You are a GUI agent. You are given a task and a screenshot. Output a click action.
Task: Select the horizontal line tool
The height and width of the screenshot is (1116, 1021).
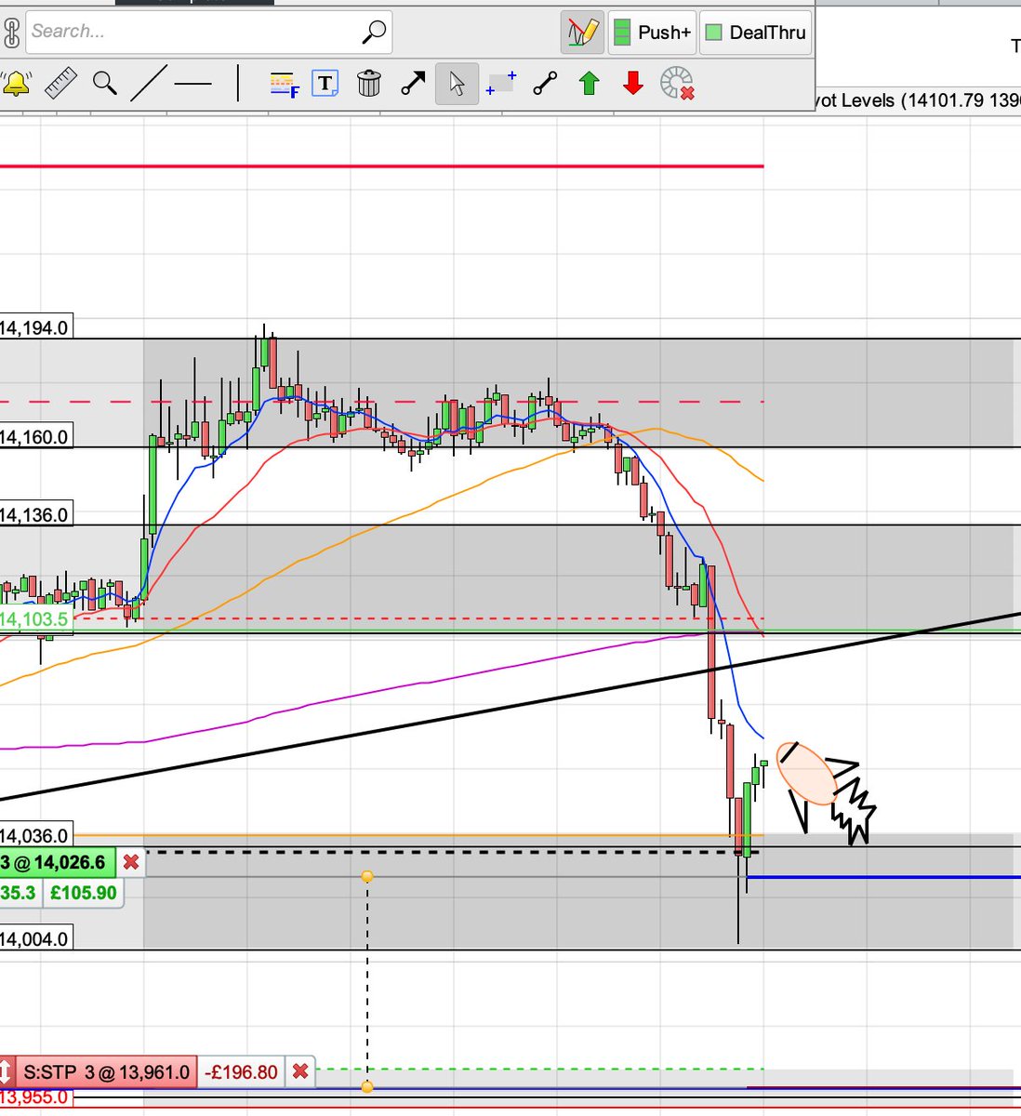[x=193, y=85]
